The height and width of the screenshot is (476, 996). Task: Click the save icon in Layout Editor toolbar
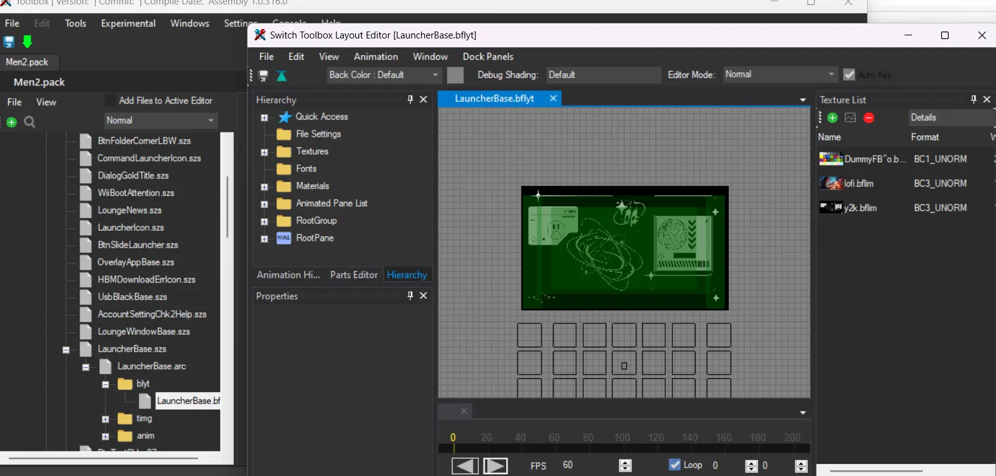(264, 76)
